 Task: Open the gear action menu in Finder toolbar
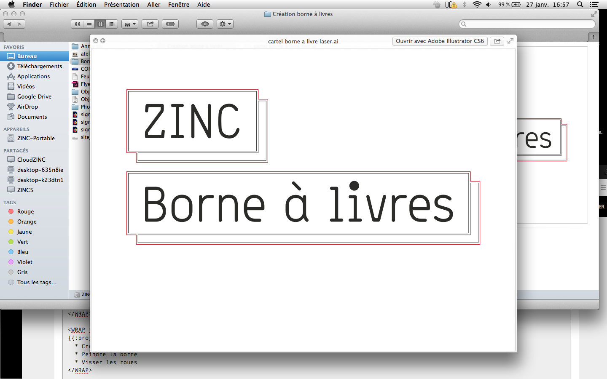[x=225, y=24]
